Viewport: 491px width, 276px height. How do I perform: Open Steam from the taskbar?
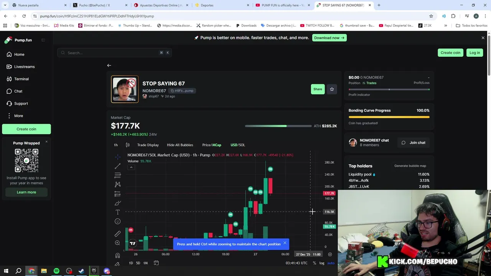81,271
